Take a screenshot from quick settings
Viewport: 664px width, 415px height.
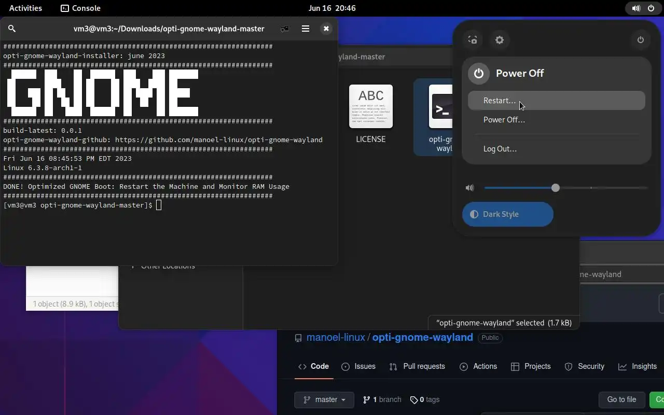pos(473,40)
